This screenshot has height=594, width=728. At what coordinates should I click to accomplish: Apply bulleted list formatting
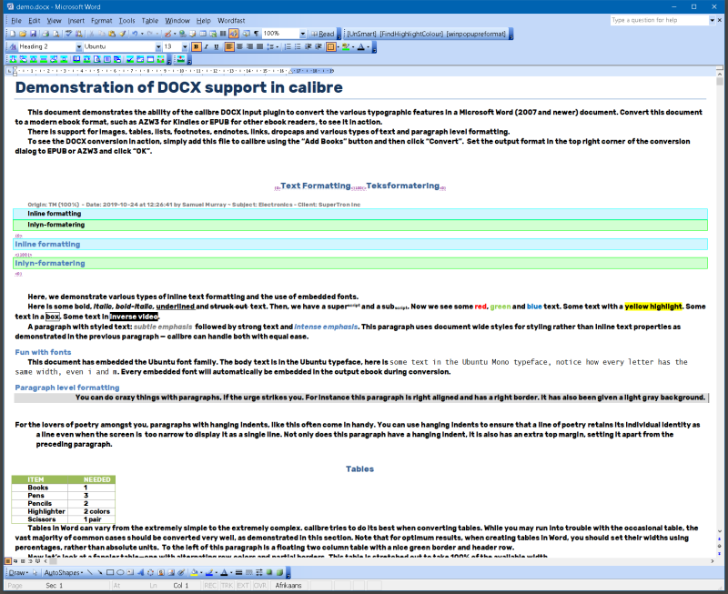tap(298, 46)
